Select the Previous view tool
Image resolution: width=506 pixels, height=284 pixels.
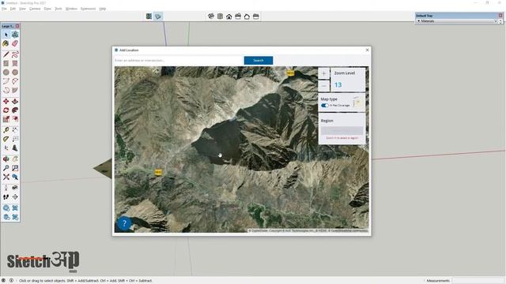point(15,177)
